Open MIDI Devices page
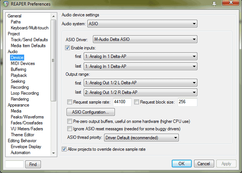 23,63
